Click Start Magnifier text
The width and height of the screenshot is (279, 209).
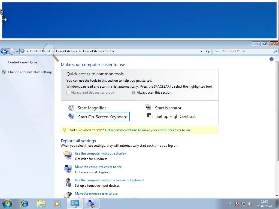point(92,108)
